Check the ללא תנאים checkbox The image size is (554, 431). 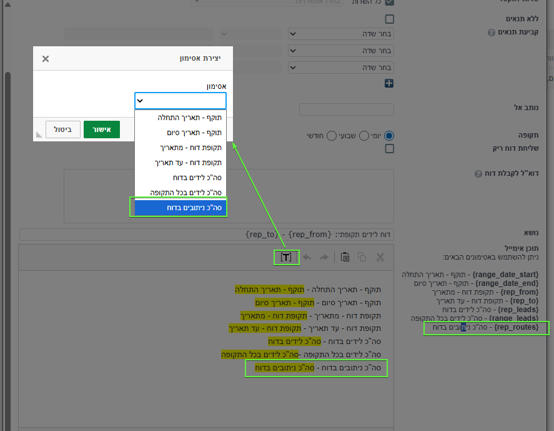click(390, 19)
